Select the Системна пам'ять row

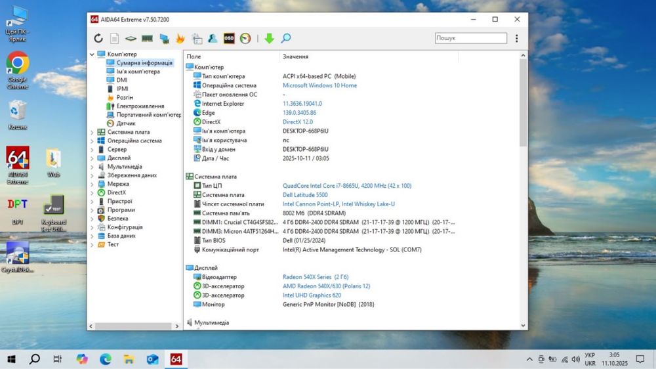pyautogui.click(x=320, y=213)
